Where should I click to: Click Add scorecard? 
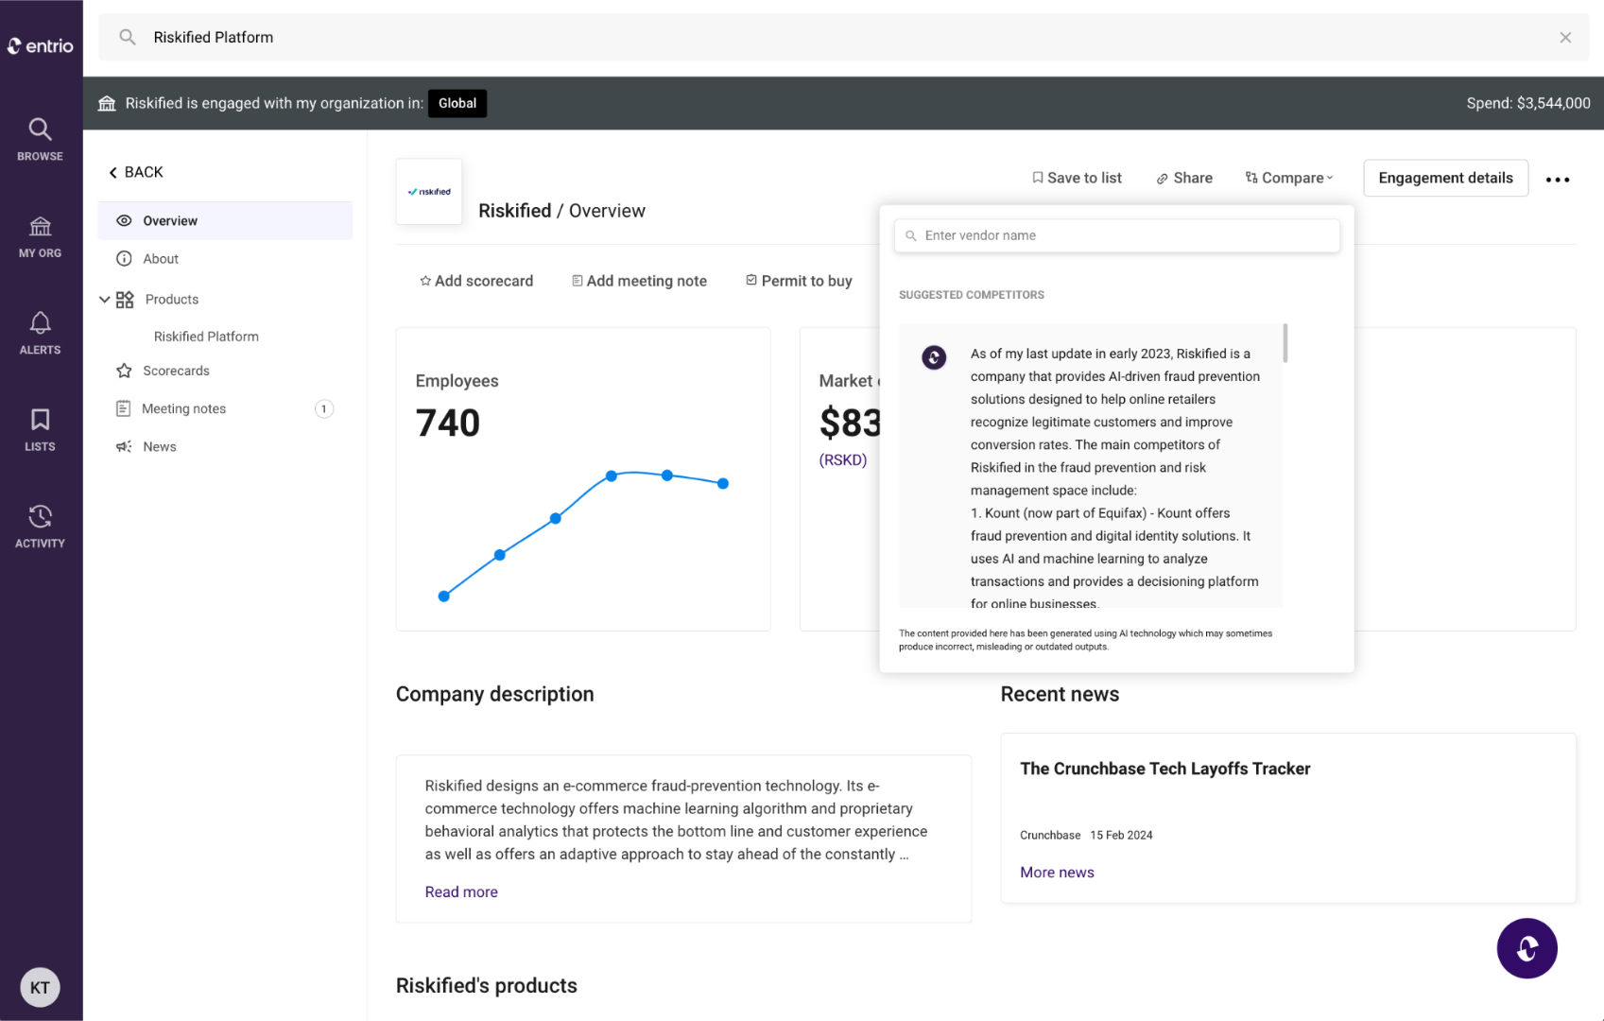click(x=476, y=281)
